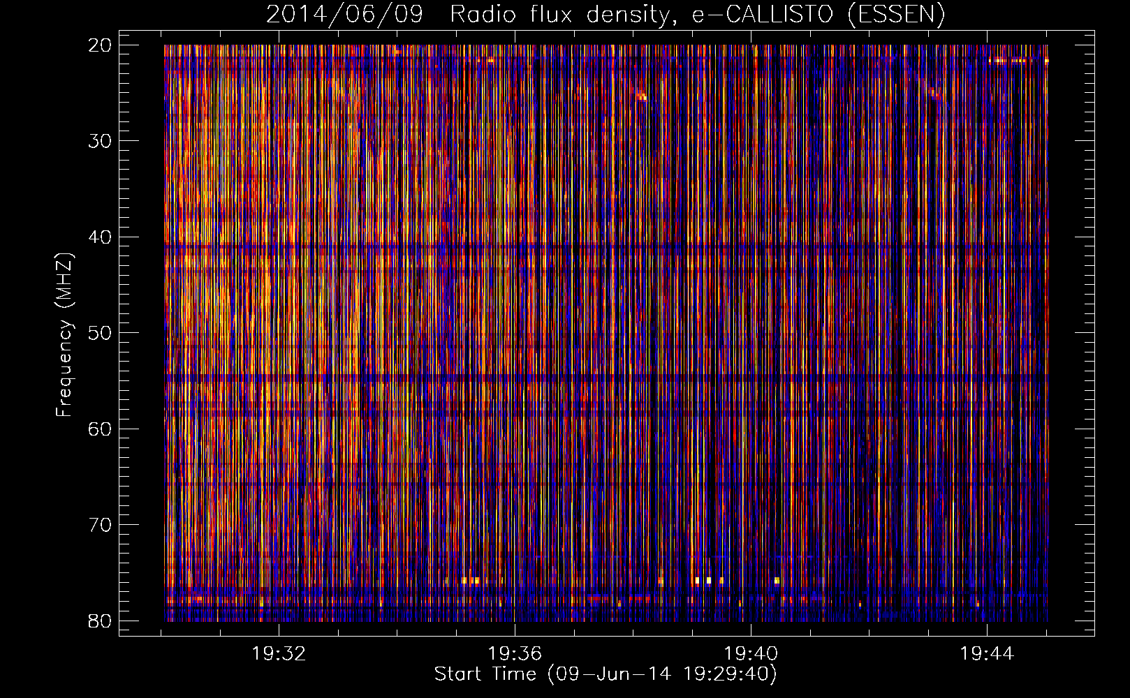Click the 'Frequency (MHZ)' axis label
Screen dimensions: 1130x698
tap(64, 335)
